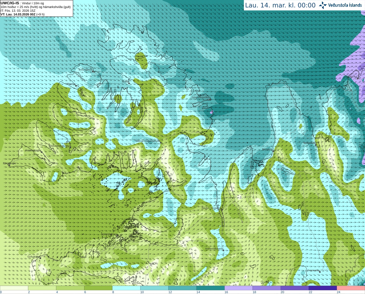The width and height of the screenshot is (365, 294).
Task: Select the 12–14 m/s legend color
Action: [182, 288]
